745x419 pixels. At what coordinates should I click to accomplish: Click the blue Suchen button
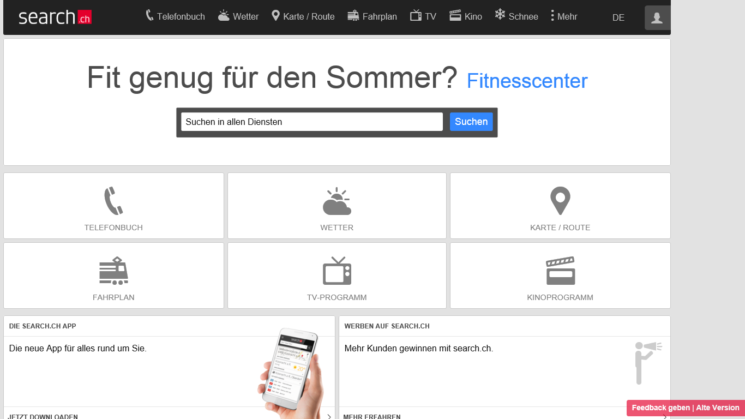coord(471,122)
